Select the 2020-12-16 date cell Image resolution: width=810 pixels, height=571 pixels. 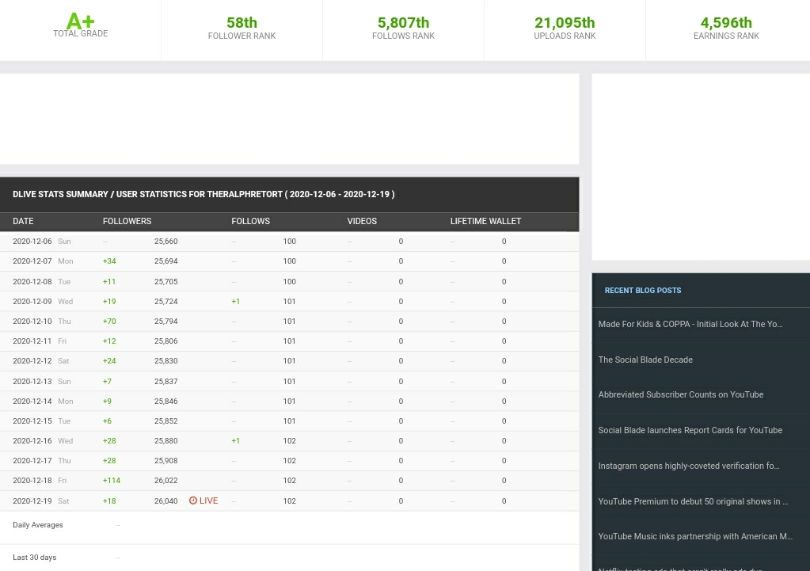[x=32, y=441]
